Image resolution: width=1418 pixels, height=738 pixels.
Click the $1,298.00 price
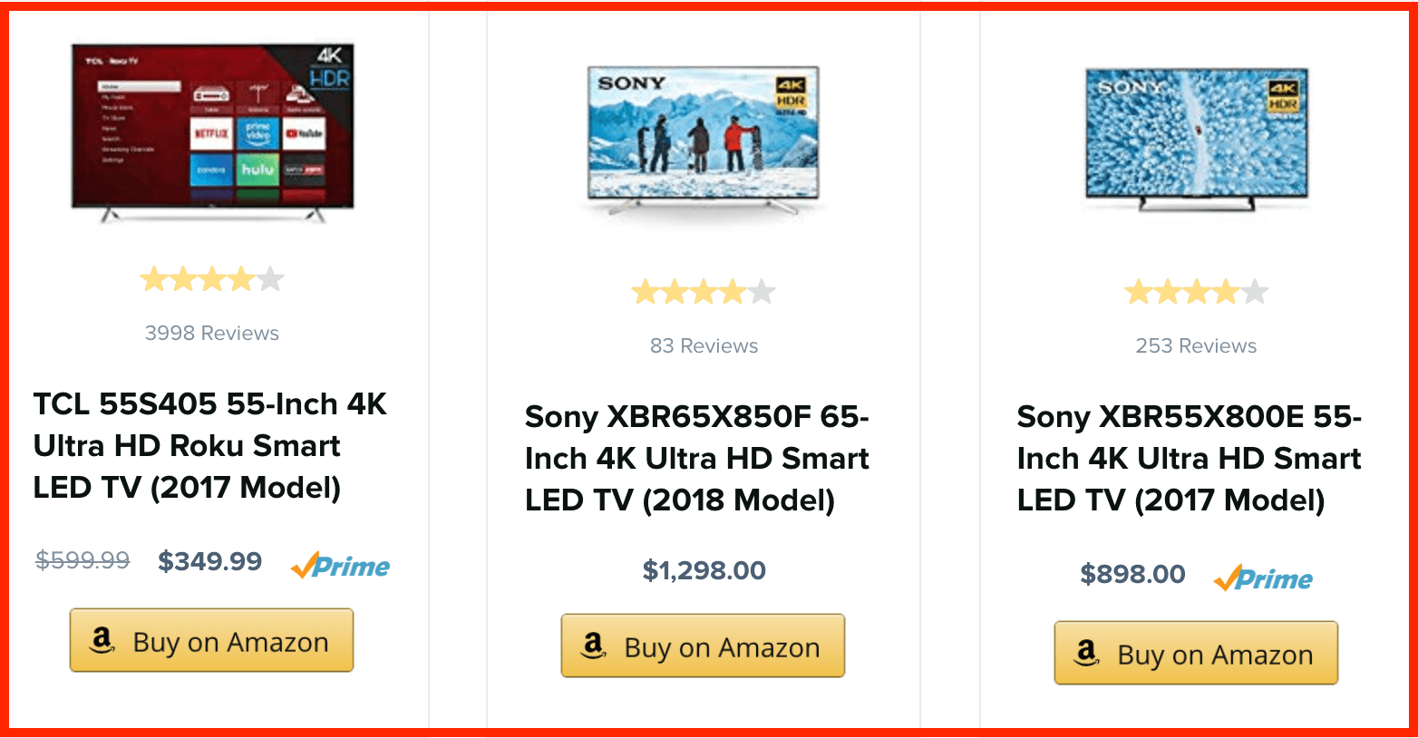[704, 570]
